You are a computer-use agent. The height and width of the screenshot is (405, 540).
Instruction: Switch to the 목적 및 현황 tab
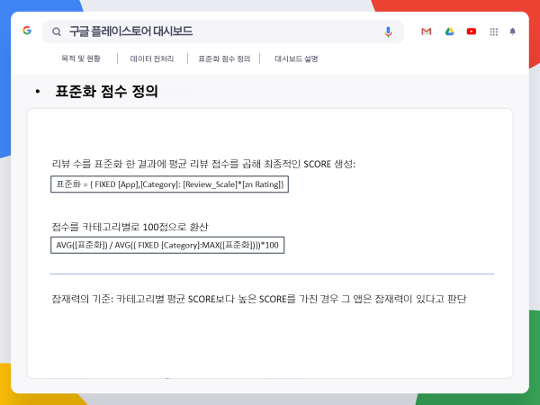tap(81, 58)
